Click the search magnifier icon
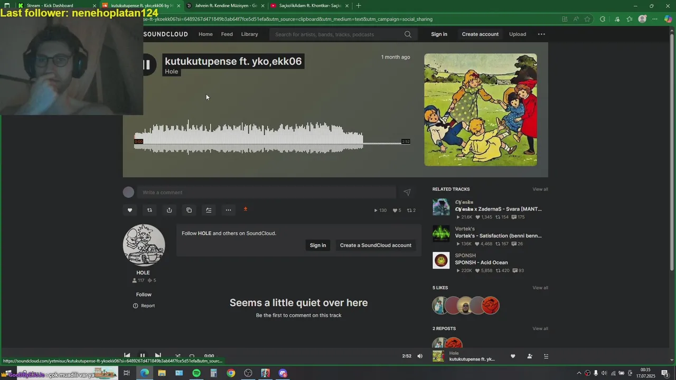The width and height of the screenshot is (676, 380). pyautogui.click(x=408, y=34)
